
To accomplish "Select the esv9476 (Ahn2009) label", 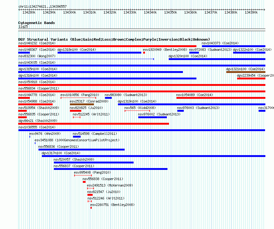I will pyautogui.click(x=45, y=134).
